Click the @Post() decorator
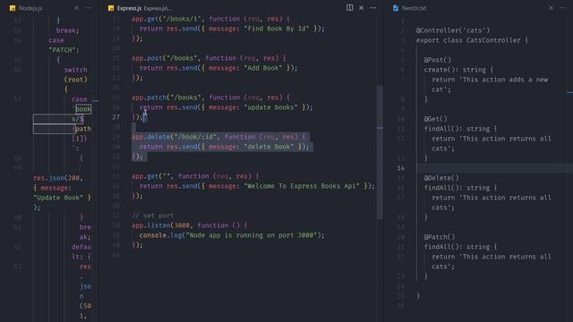The height and width of the screenshot is (322, 573). point(438,60)
